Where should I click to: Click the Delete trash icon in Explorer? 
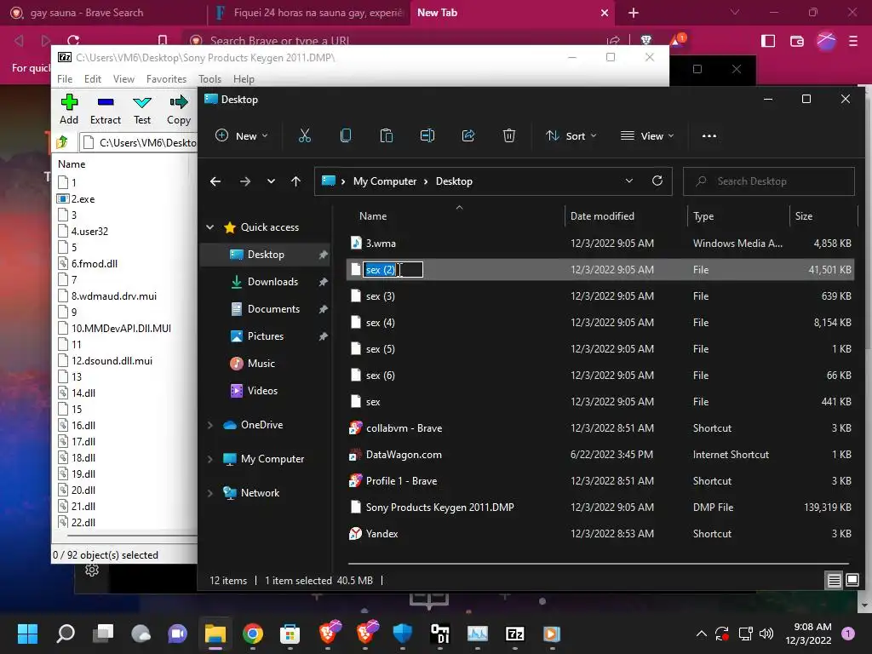[x=509, y=135]
